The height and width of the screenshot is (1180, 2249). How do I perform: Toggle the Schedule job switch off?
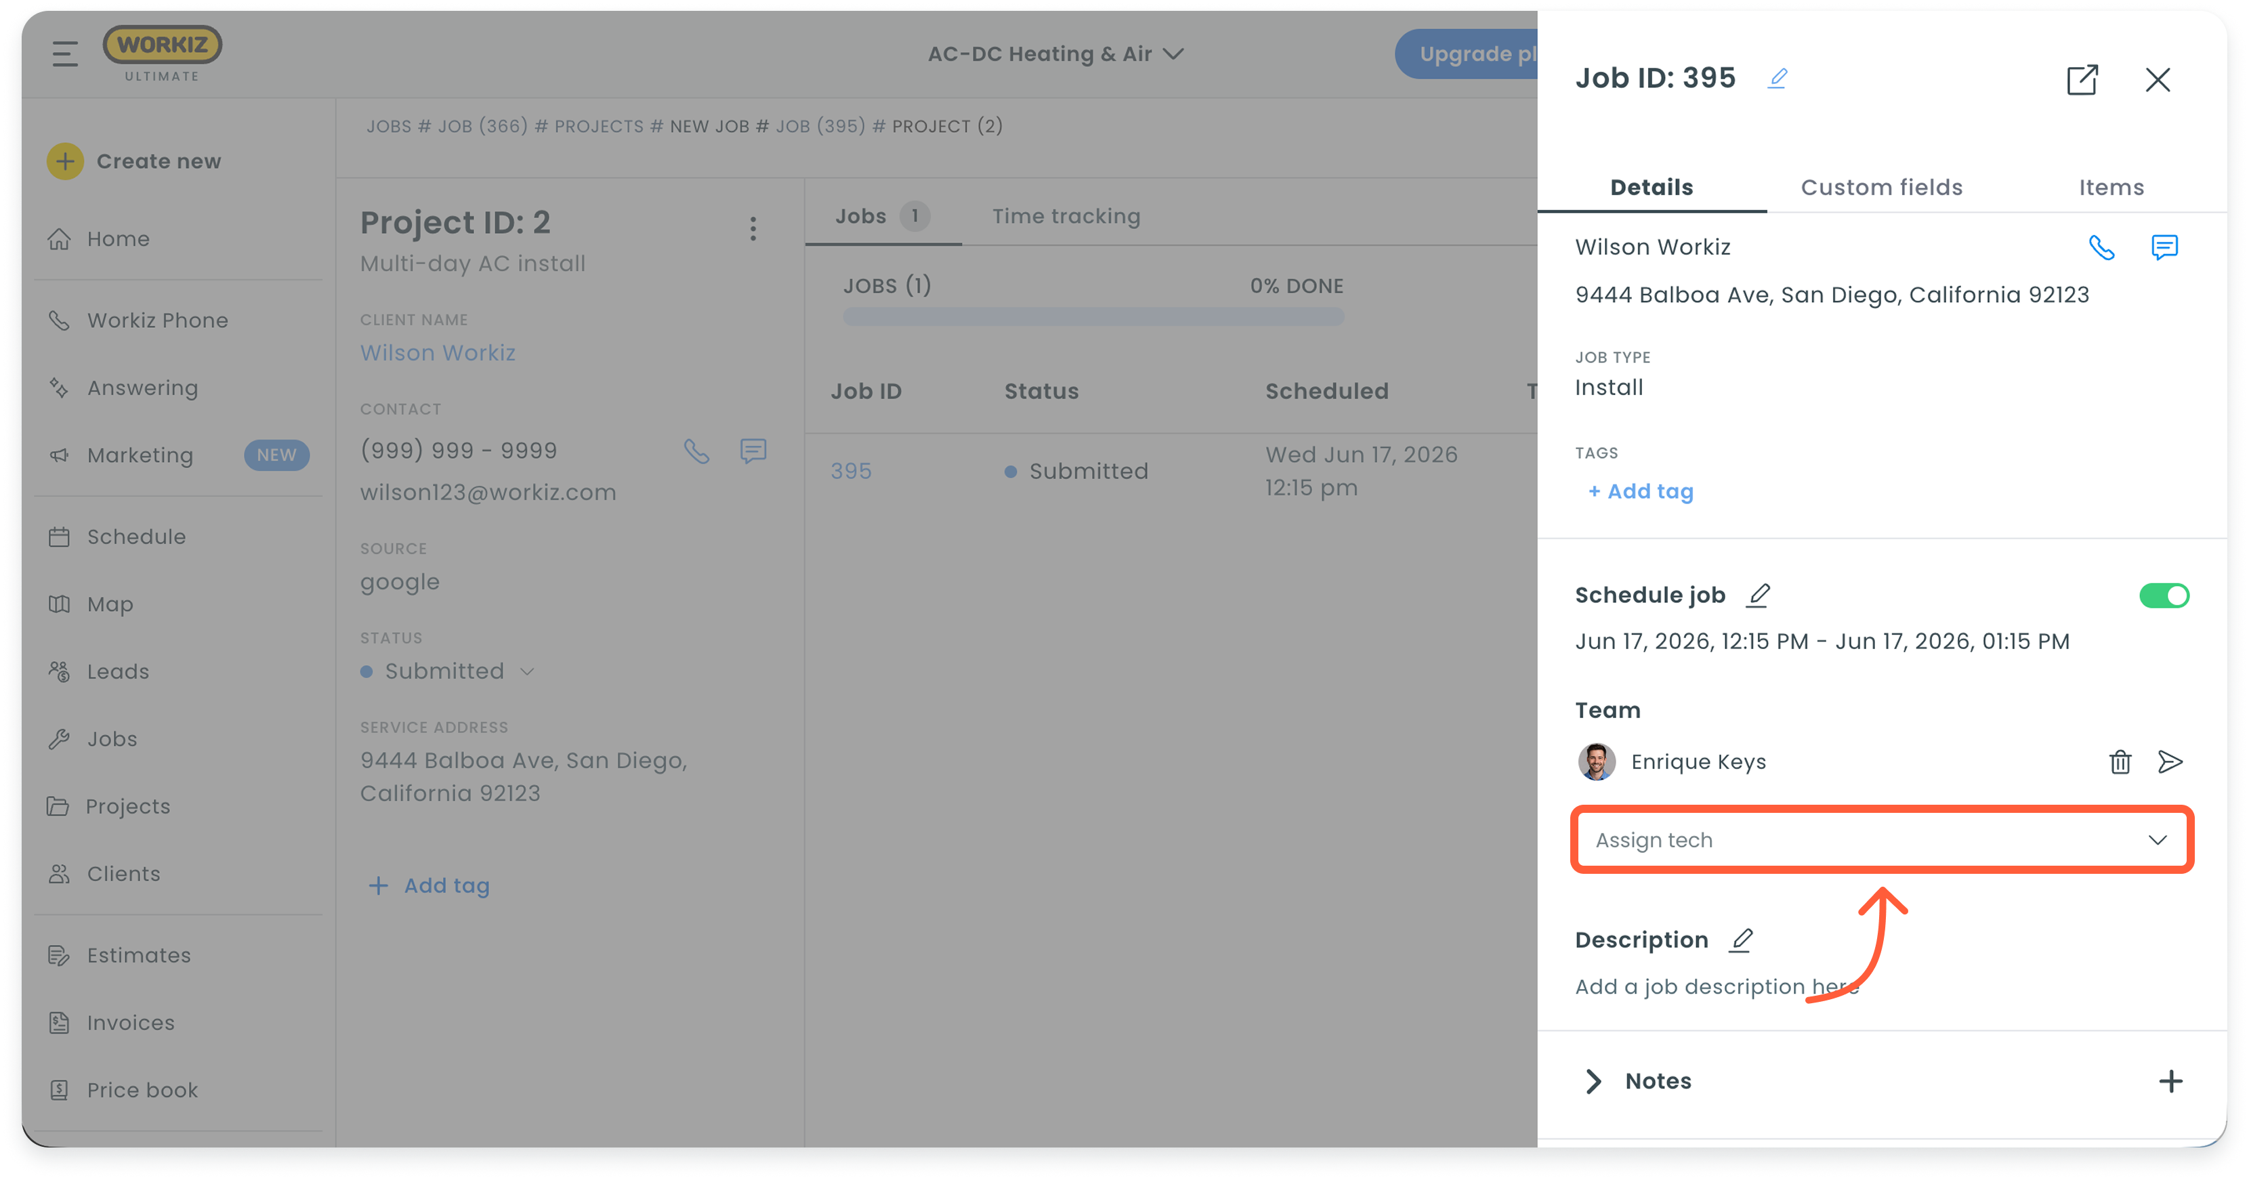(x=2164, y=595)
